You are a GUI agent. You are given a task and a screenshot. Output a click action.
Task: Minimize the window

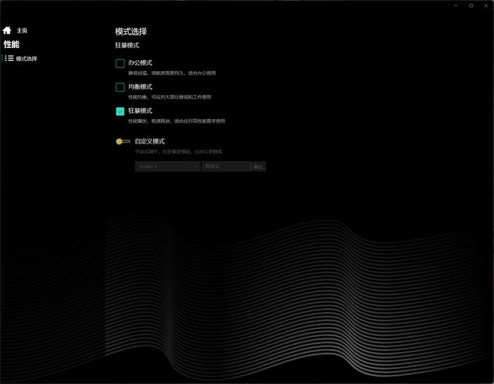pyautogui.click(x=456, y=5)
